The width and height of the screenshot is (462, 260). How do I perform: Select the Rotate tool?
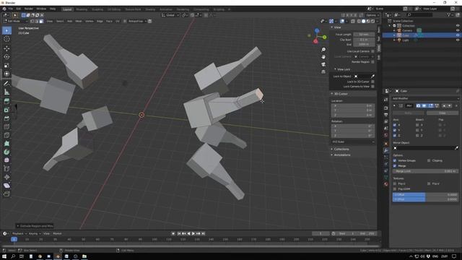[x=6, y=57]
